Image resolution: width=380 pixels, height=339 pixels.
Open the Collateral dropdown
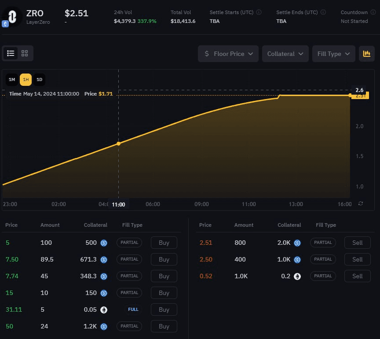point(285,53)
